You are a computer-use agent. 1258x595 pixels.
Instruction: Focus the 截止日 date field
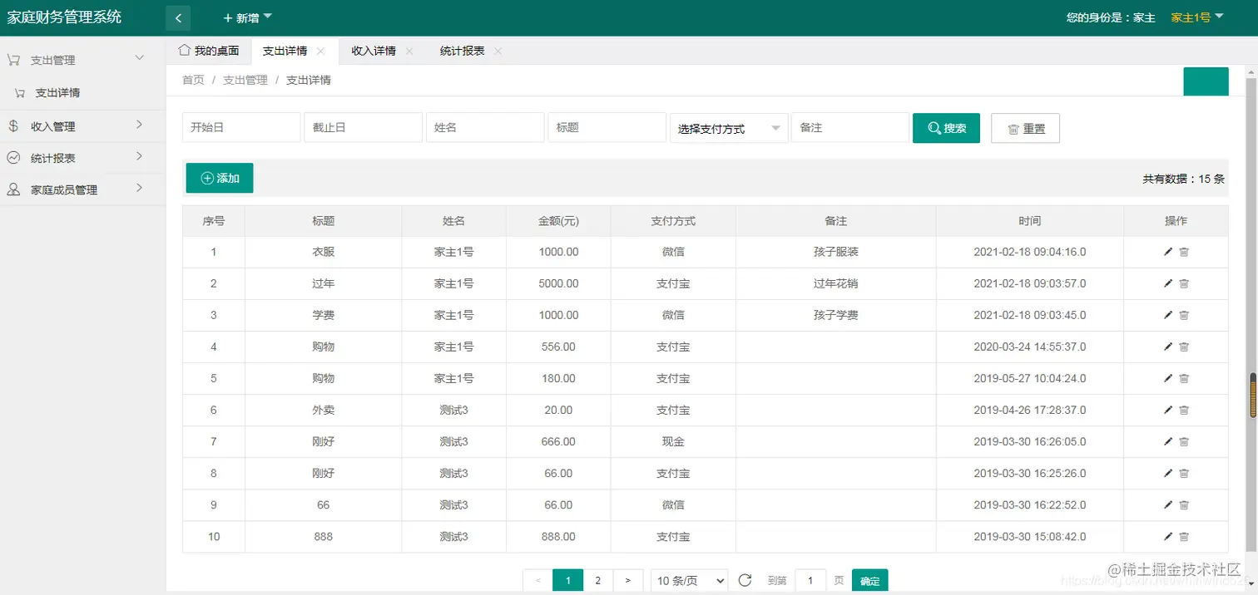pyautogui.click(x=363, y=128)
